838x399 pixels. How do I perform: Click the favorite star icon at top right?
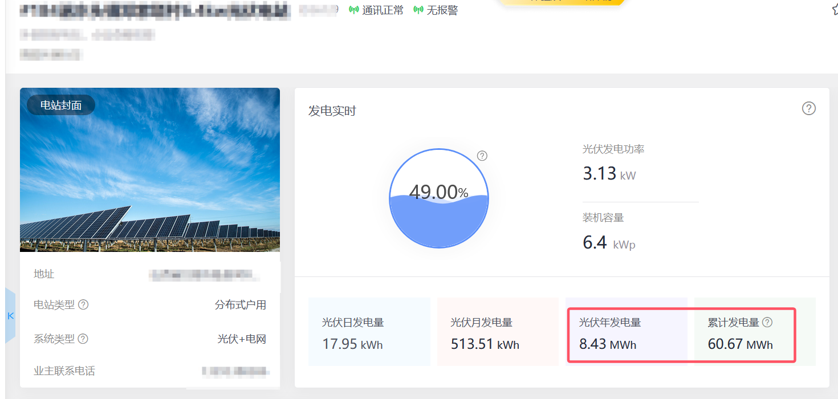point(834,10)
